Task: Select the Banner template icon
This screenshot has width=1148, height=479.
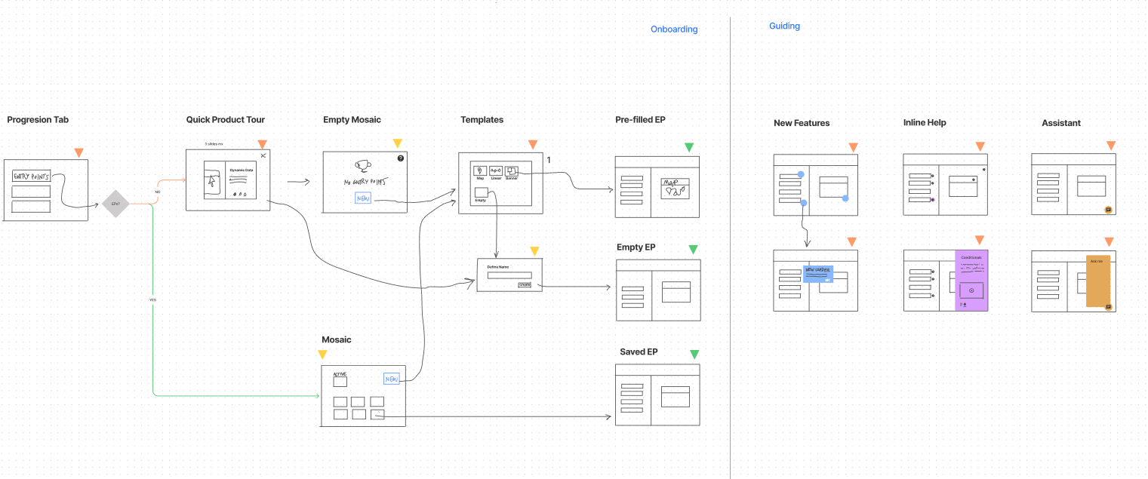Action: 512,171
